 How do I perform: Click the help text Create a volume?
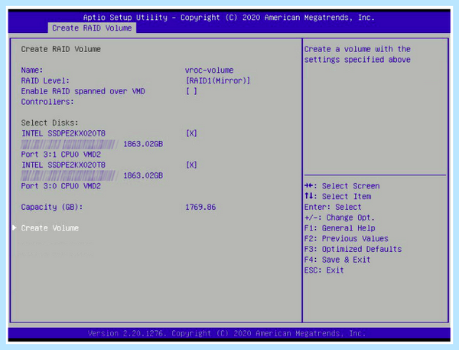click(x=357, y=54)
